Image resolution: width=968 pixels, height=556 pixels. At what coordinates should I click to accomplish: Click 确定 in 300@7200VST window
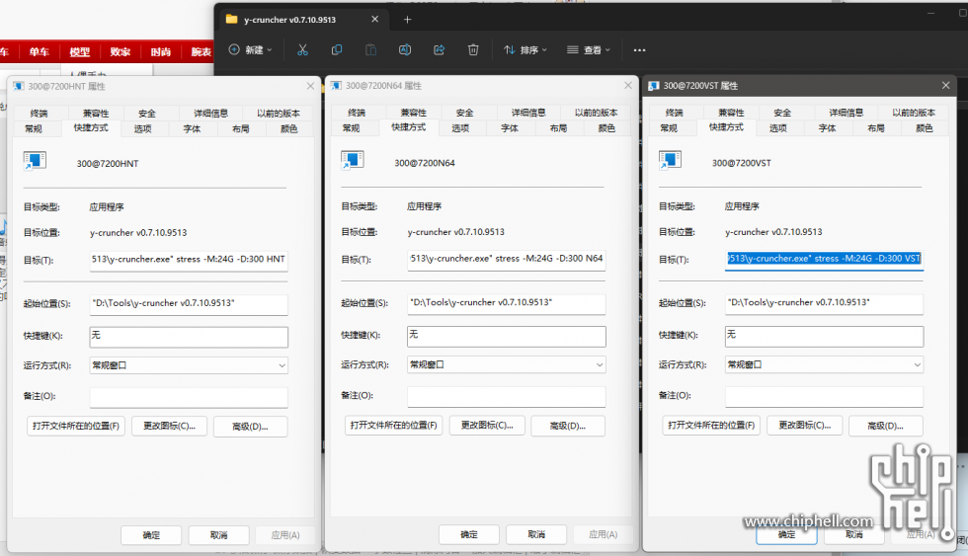pos(786,534)
